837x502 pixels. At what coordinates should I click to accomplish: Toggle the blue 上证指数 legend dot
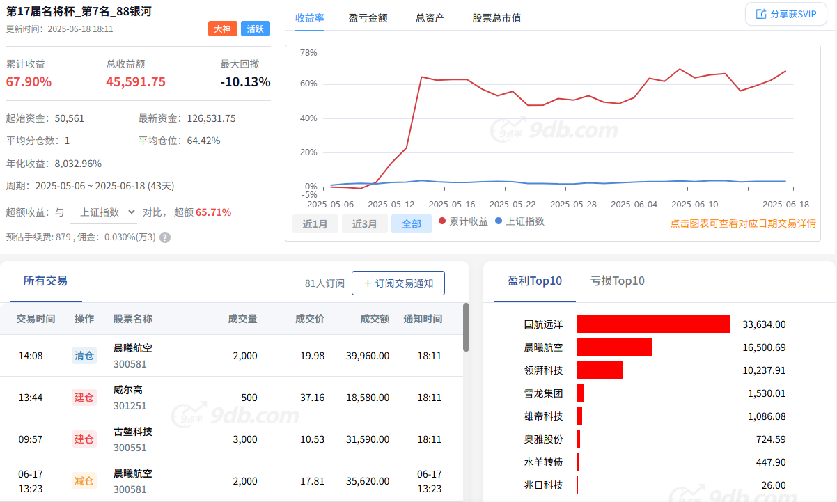click(x=498, y=221)
